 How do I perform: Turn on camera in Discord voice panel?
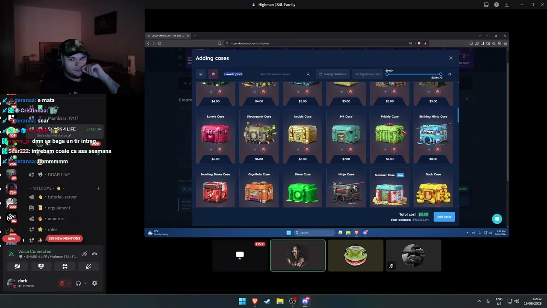coord(18,266)
